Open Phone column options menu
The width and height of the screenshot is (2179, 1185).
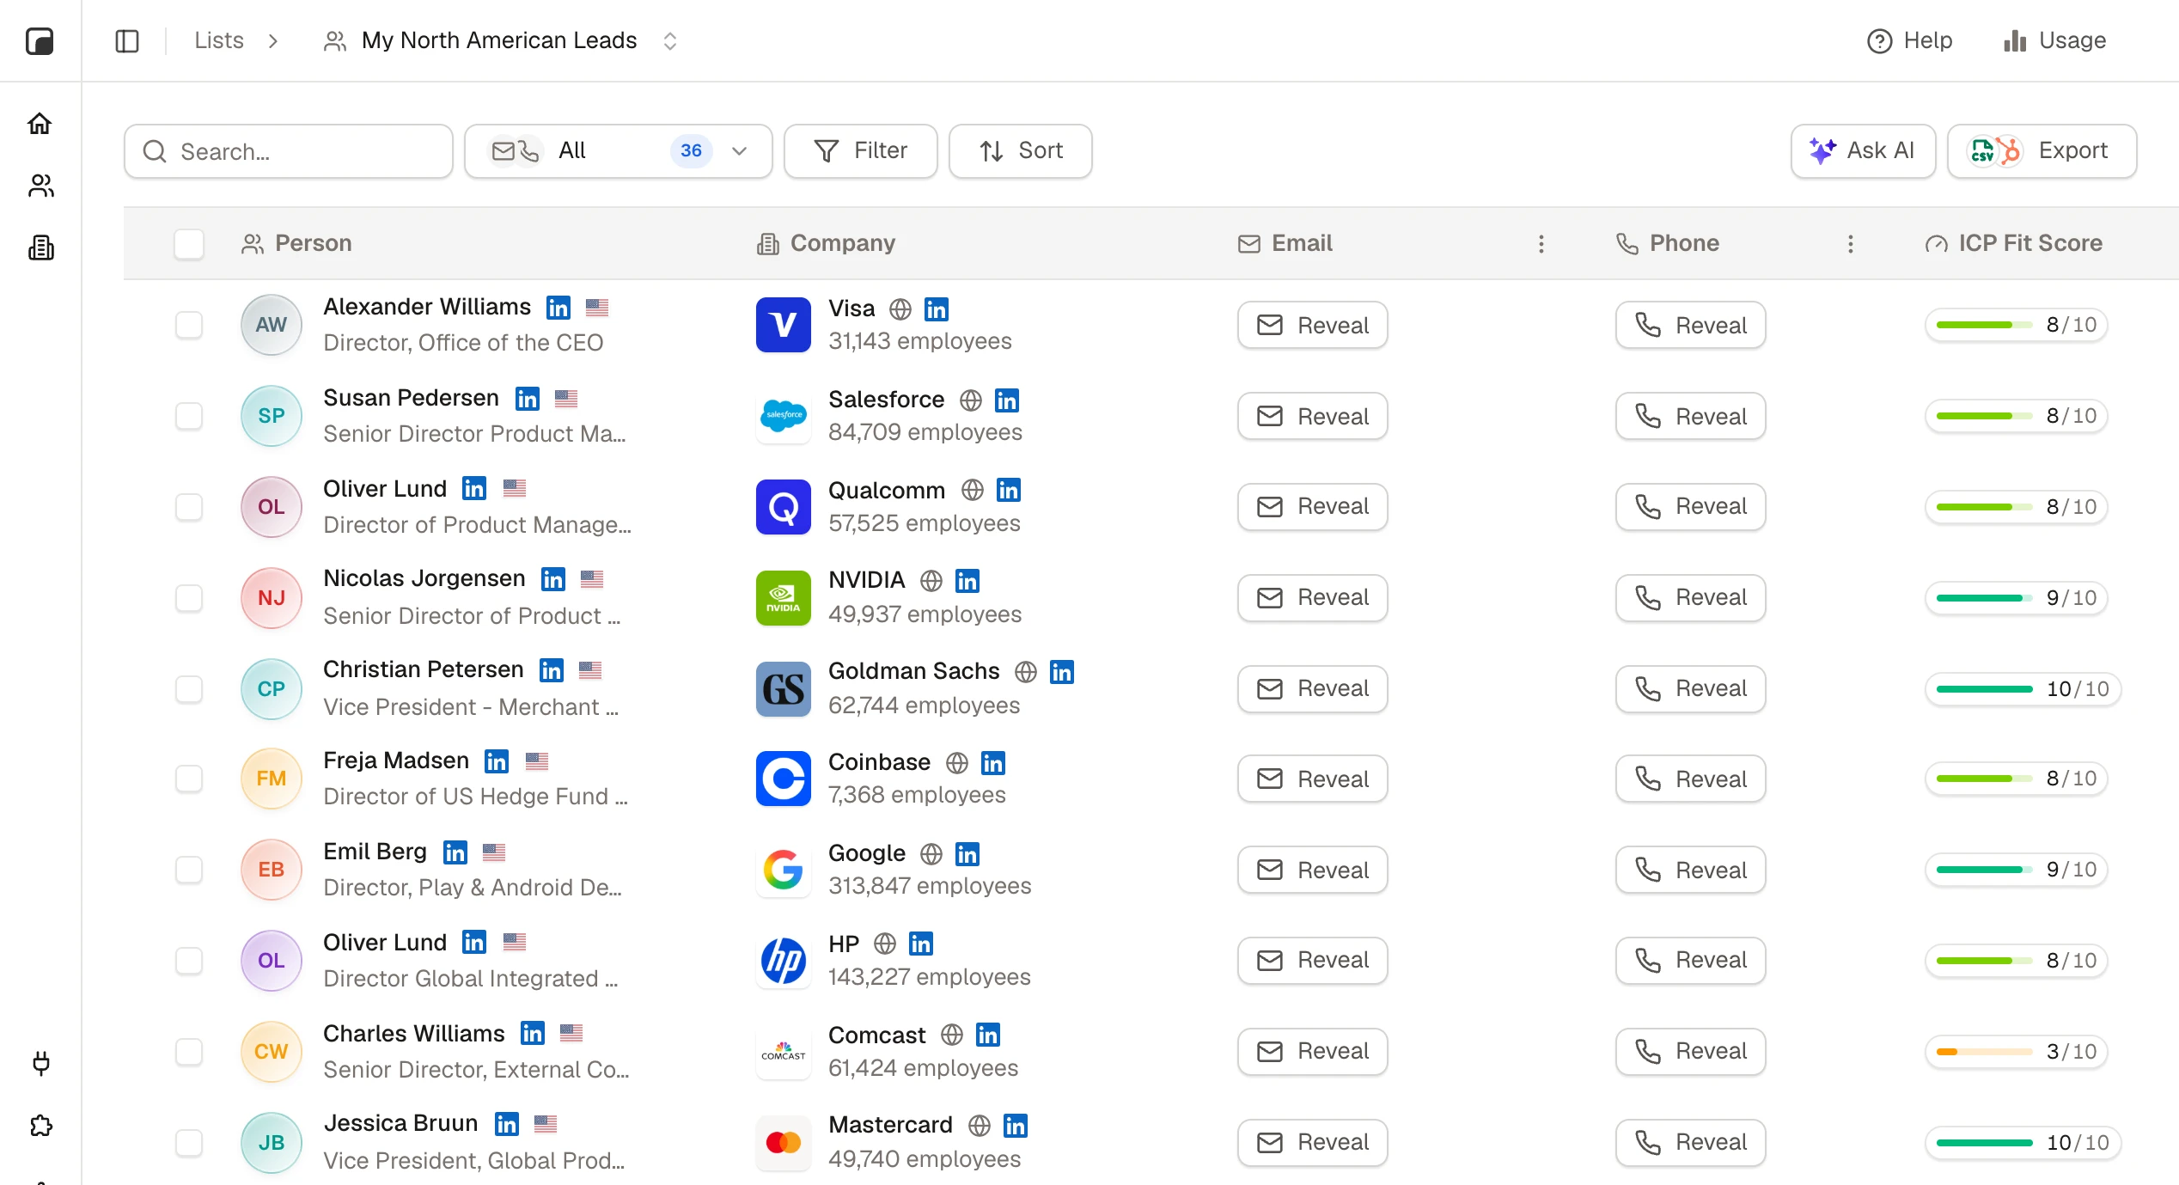(x=1850, y=244)
